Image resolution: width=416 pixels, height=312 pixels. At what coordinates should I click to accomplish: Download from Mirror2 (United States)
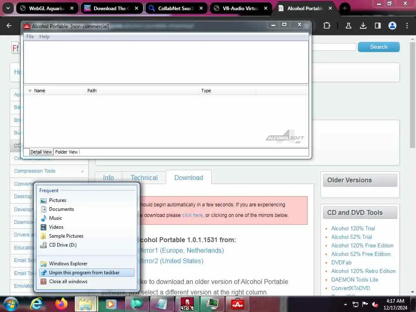[x=171, y=261]
